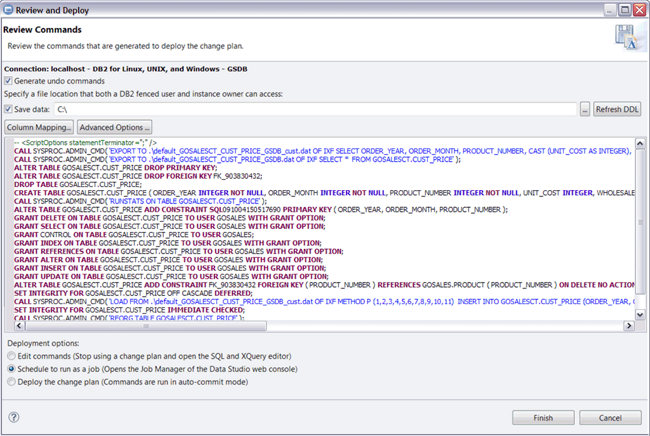Browse for a save location using ... button
Image resolution: width=650 pixels, height=436 pixels.
coord(585,108)
